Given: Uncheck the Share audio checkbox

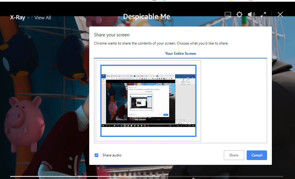Looking at the screenshot, I should pos(96,155).
